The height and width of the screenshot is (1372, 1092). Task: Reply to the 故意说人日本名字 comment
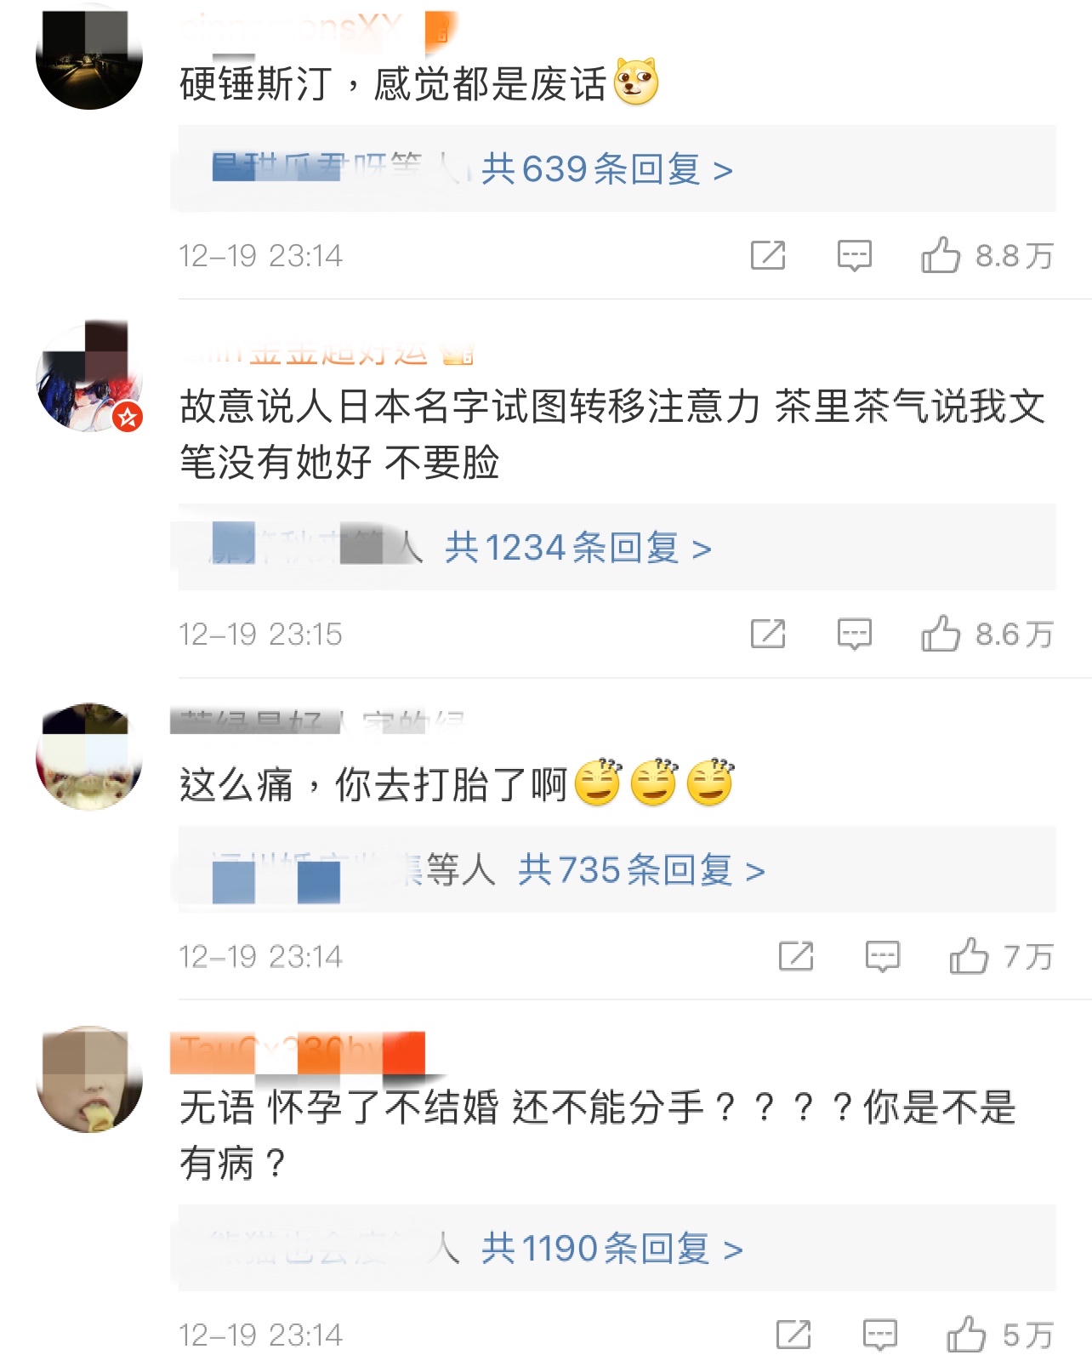(x=854, y=634)
